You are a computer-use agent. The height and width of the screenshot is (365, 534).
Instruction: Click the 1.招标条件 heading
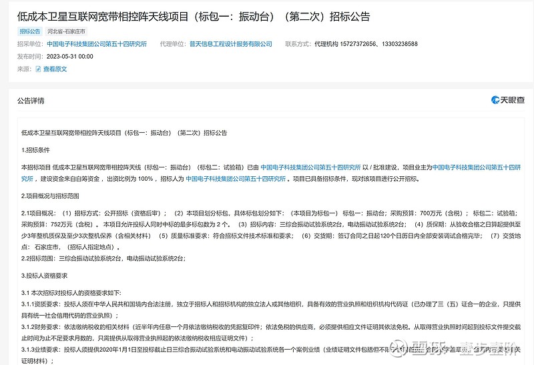pos(35,150)
